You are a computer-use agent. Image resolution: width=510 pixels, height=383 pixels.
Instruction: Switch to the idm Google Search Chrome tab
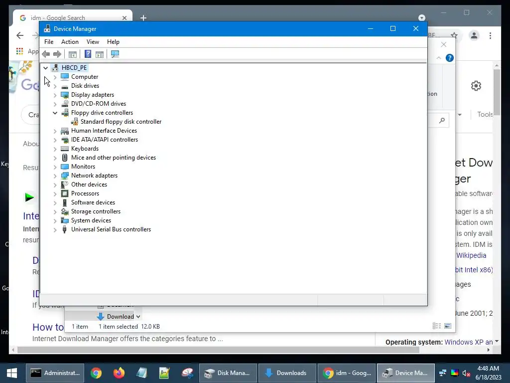(x=73, y=17)
